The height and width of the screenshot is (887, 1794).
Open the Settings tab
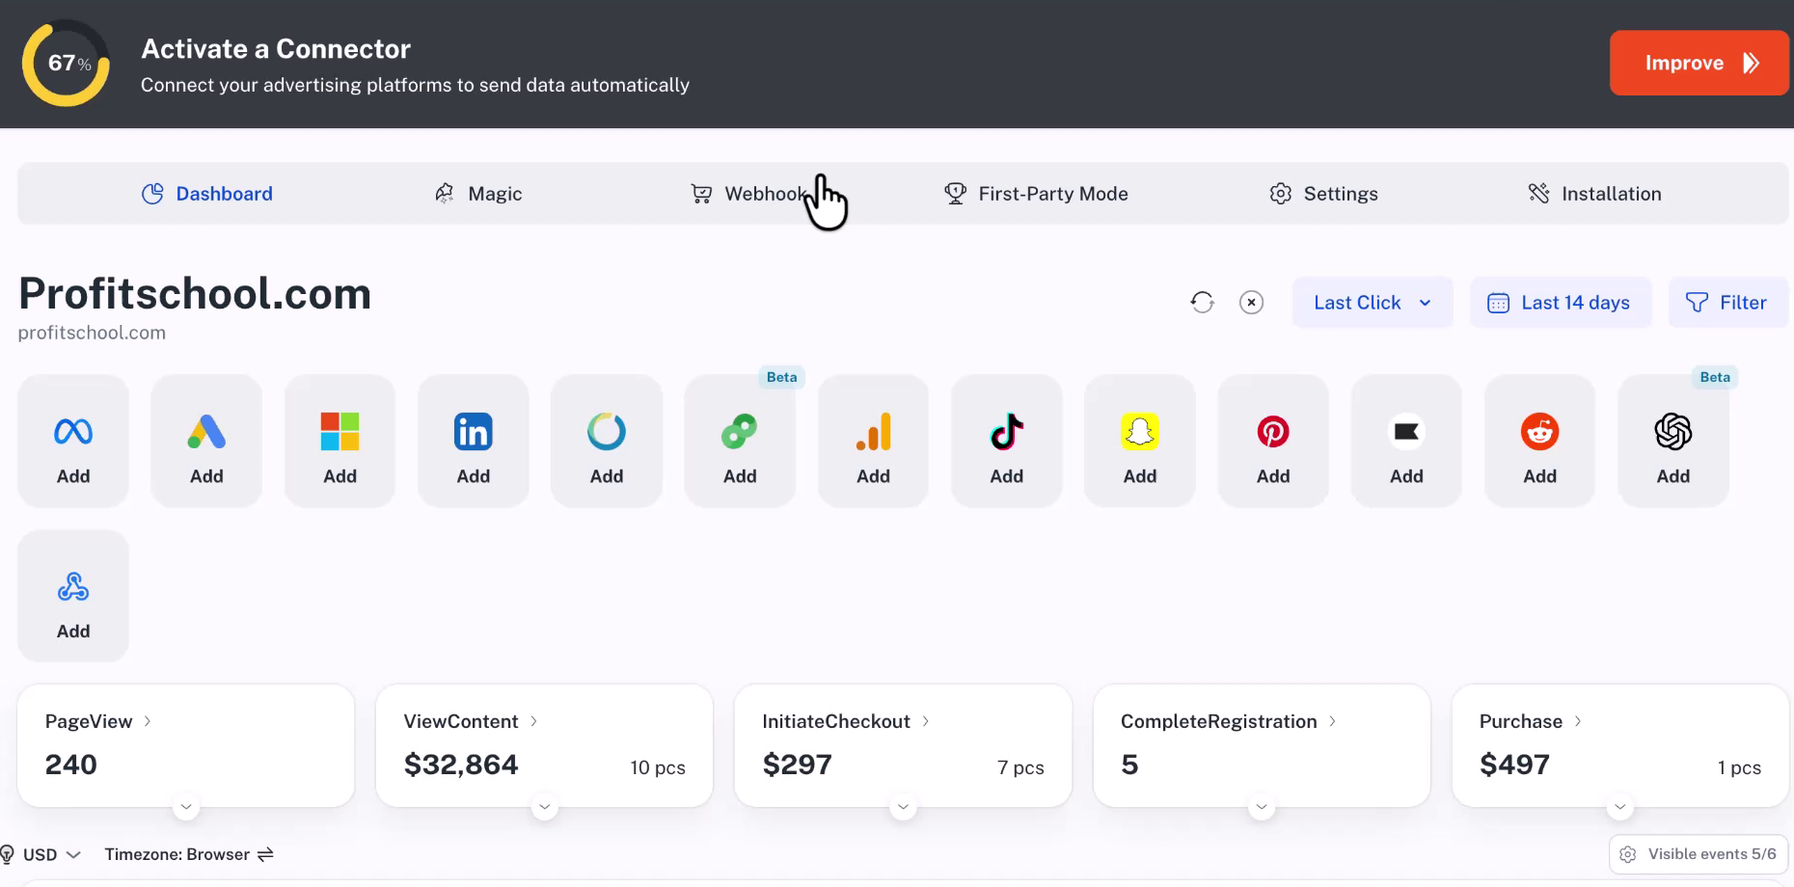coord(1323,194)
